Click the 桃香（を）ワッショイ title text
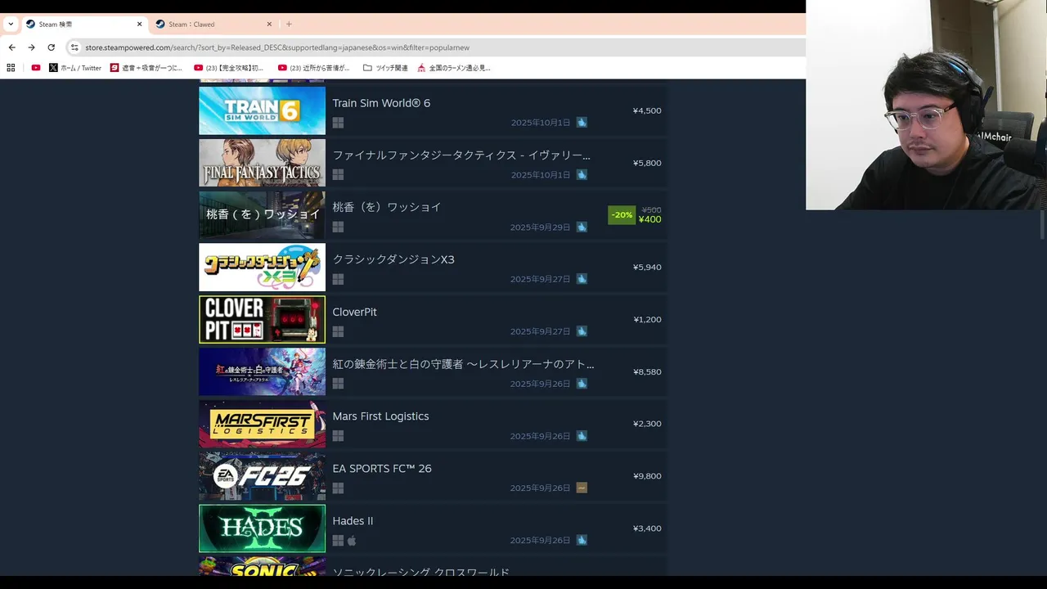 [x=387, y=207]
